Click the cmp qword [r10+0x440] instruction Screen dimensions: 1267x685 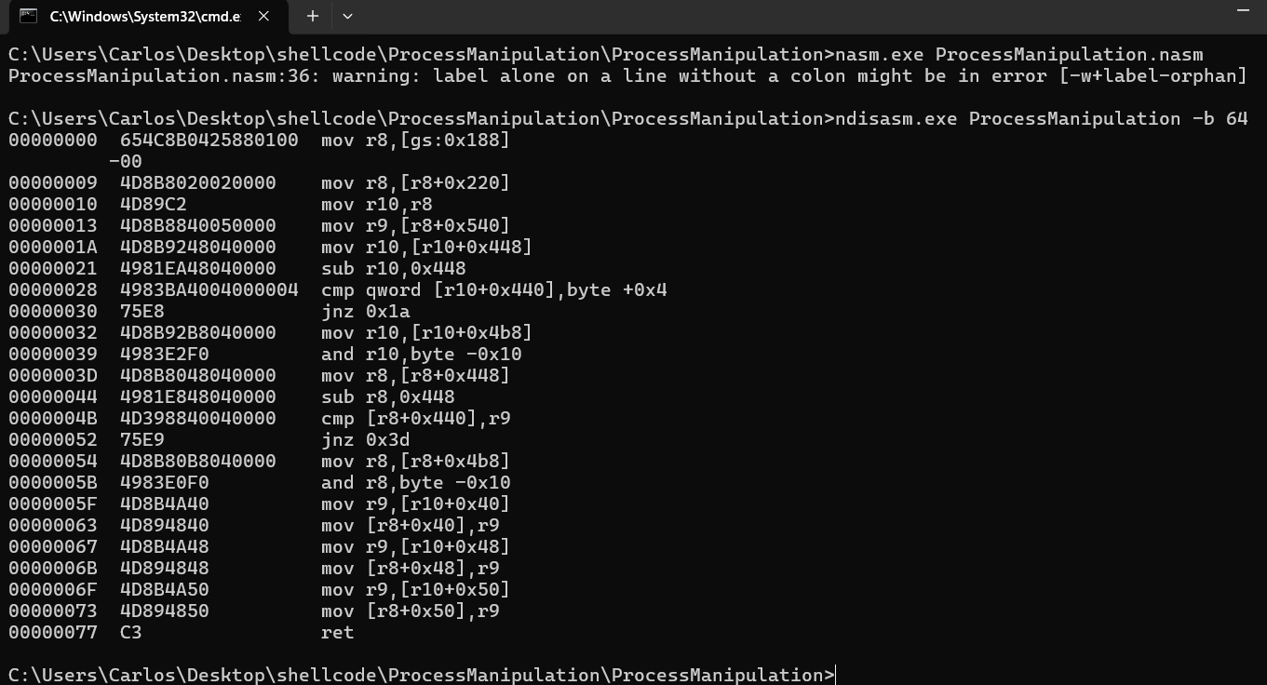pos(493,290)
